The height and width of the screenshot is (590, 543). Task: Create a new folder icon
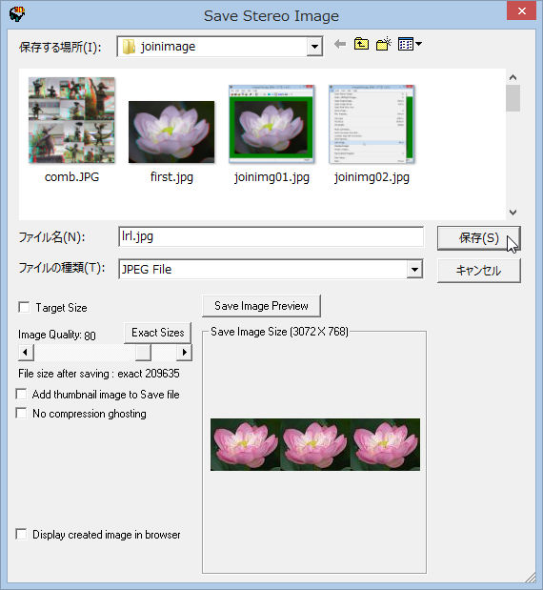click(384, 45)
